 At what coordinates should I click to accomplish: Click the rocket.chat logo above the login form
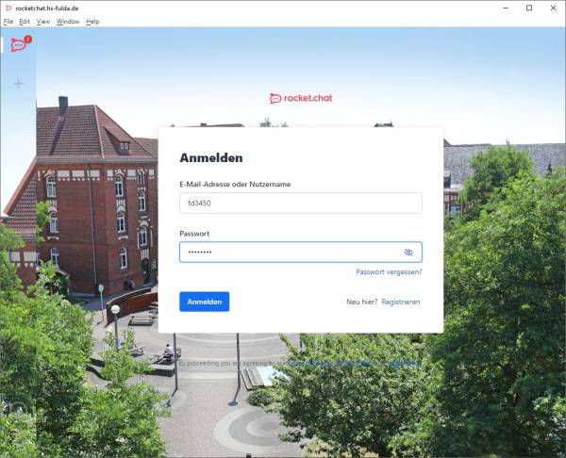click(301, 98)
